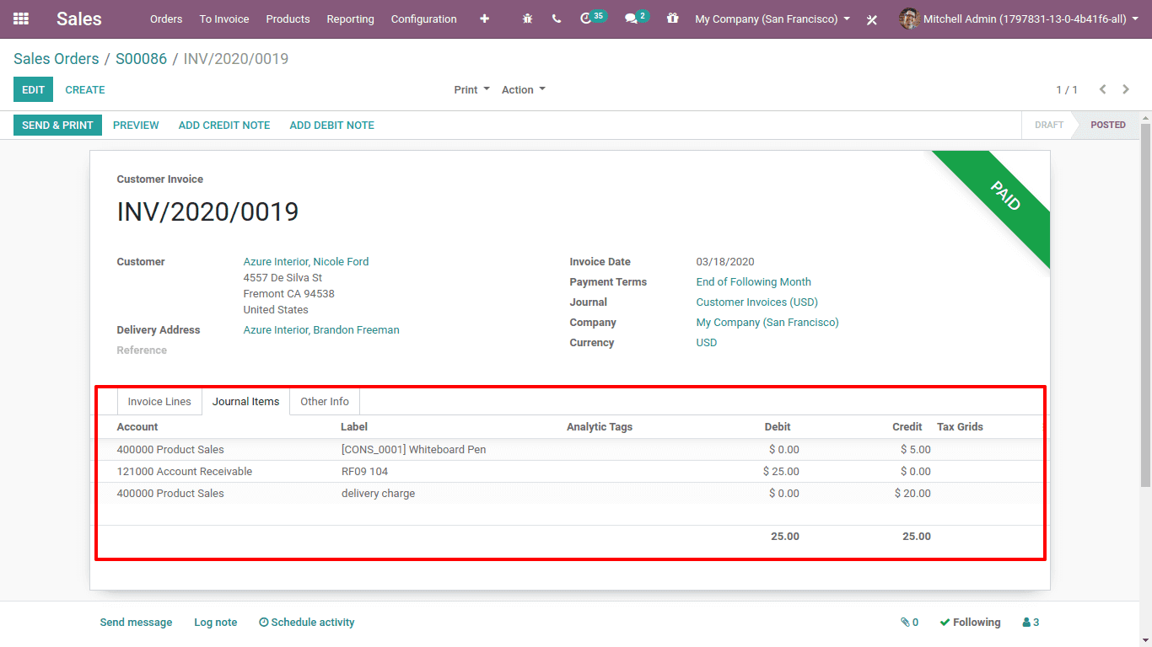Click S00086 breadcrumb link
This screenshot has height=647, width=1152.
(x=141, y=59)
